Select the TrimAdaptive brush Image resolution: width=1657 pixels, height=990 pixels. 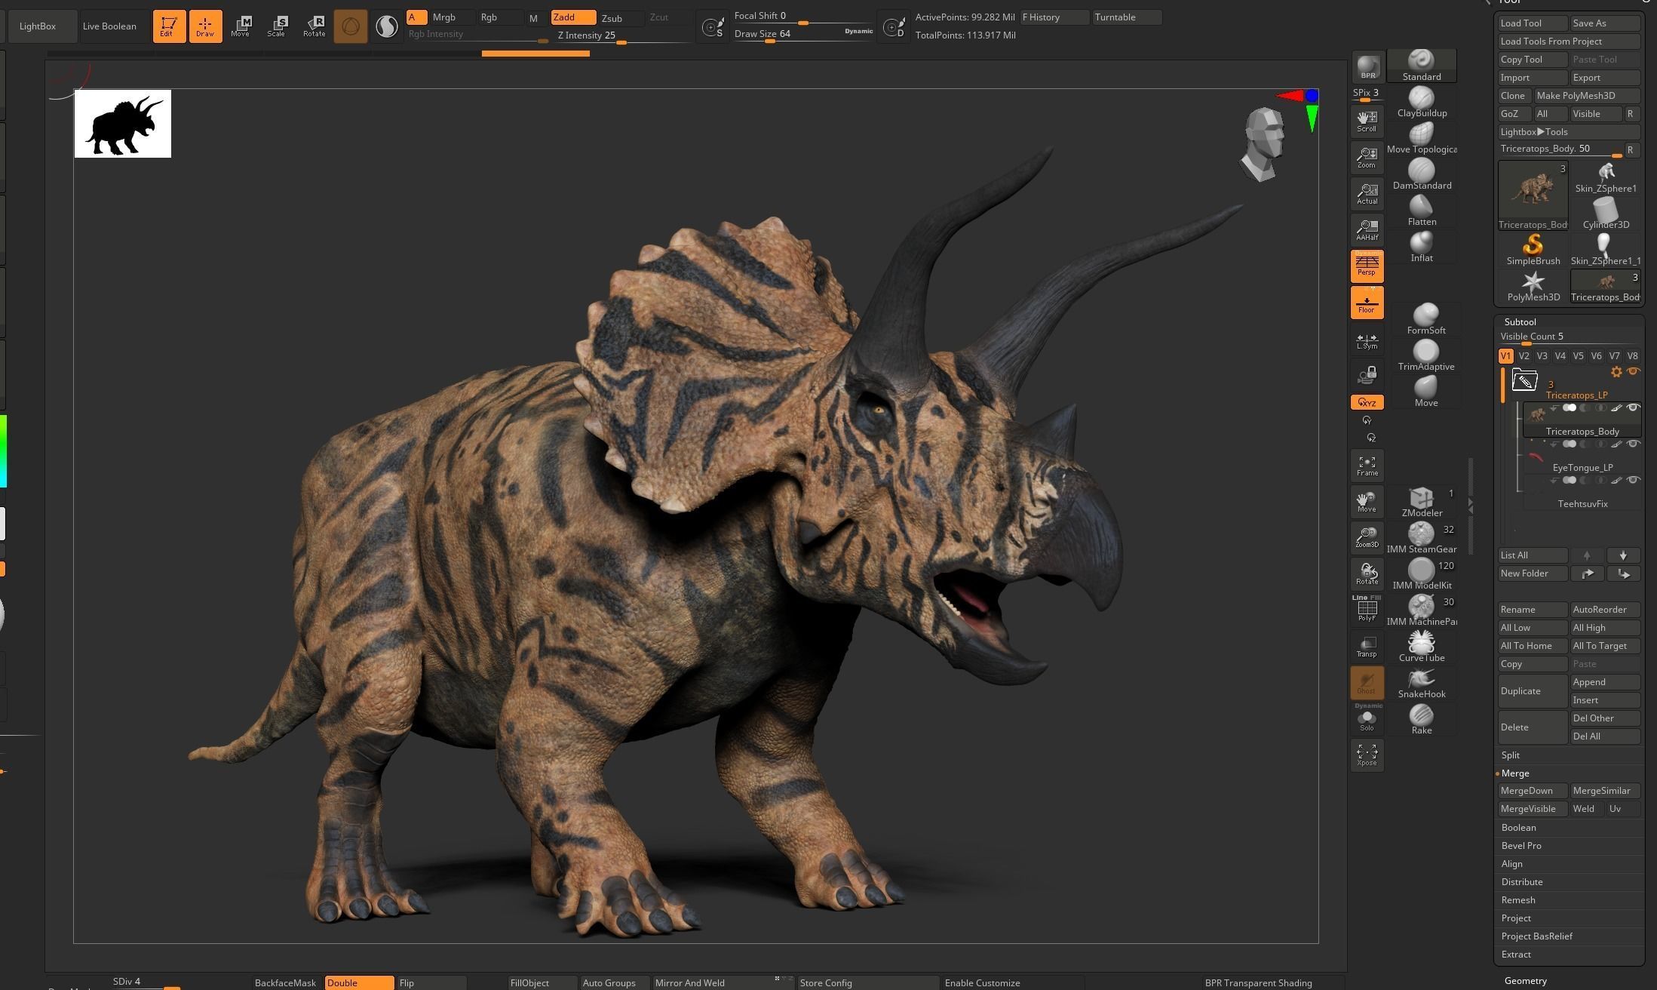click(x=1425, y=355)
